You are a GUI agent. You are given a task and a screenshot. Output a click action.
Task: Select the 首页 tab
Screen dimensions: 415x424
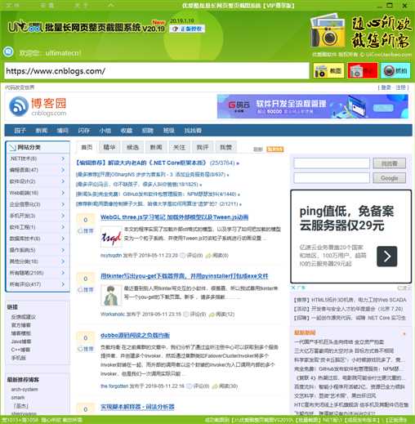point(87,147)
